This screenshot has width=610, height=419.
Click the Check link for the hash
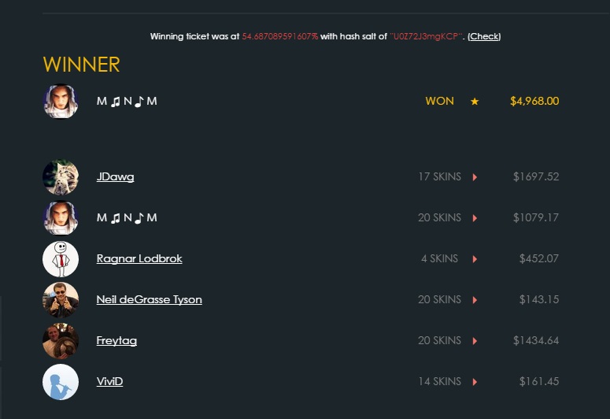(x=484, y=37)
